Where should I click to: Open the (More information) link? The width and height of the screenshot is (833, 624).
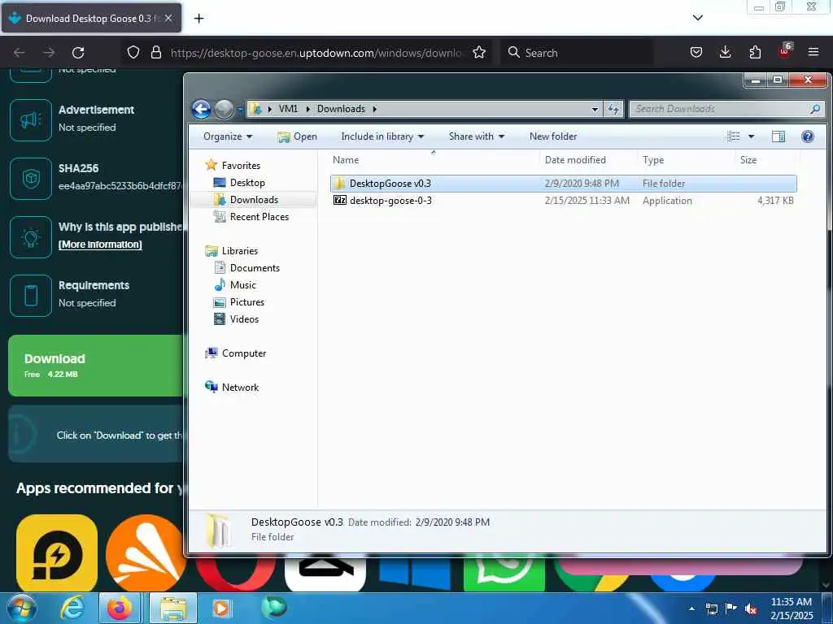tap(100, 245)
